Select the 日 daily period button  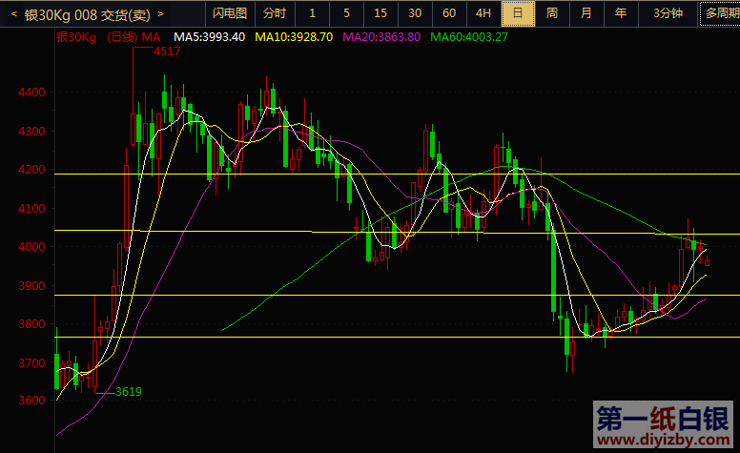(518, 13)
